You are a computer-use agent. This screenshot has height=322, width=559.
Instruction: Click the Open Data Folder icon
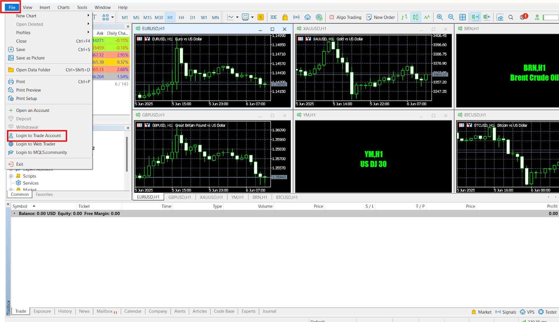click(x=11, y=70)
